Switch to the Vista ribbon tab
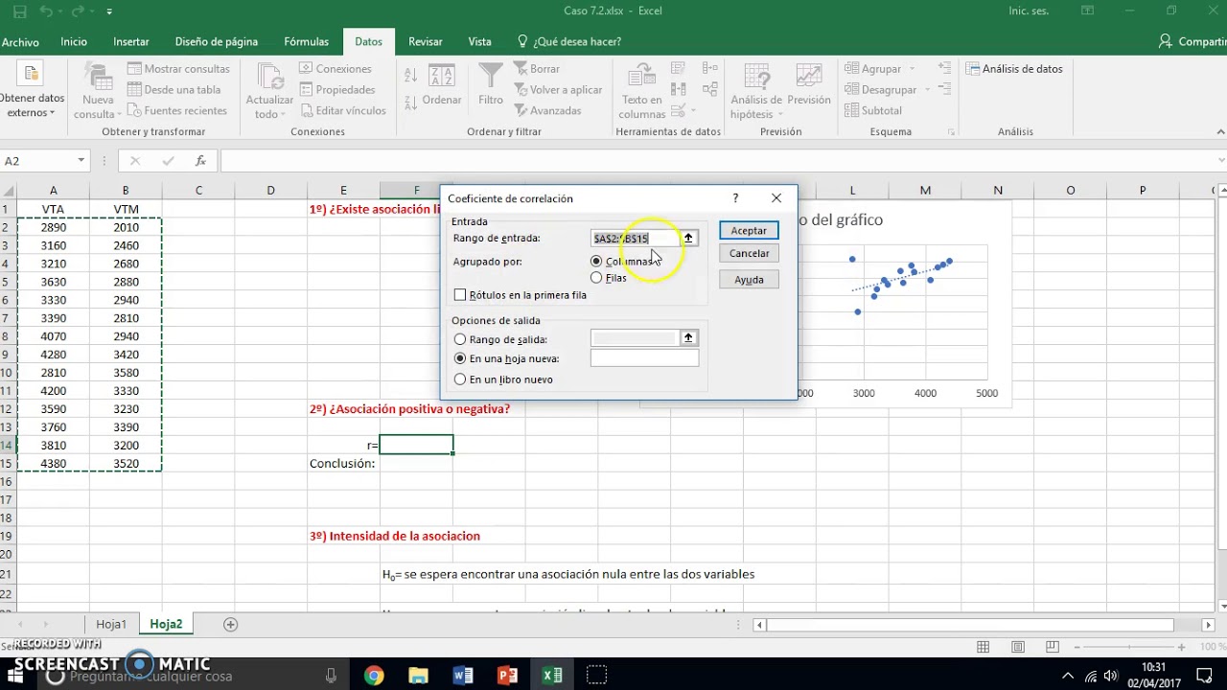Viewport: 1227px width, 690px height. [479, 42]
